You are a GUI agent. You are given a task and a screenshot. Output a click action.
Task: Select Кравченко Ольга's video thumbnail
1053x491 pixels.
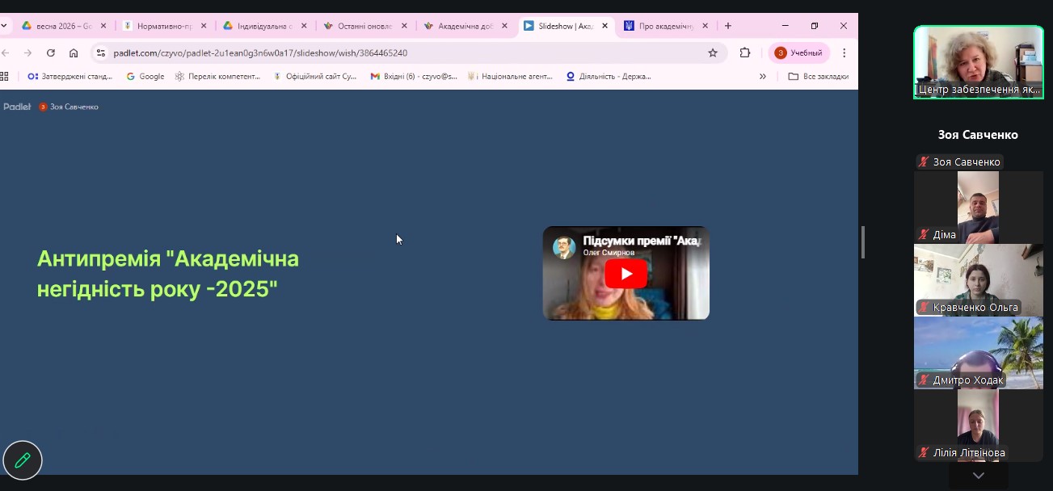coord(978,279)
